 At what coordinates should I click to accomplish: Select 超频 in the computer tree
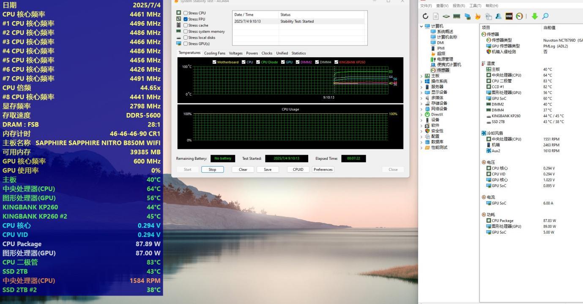point(441,54)
